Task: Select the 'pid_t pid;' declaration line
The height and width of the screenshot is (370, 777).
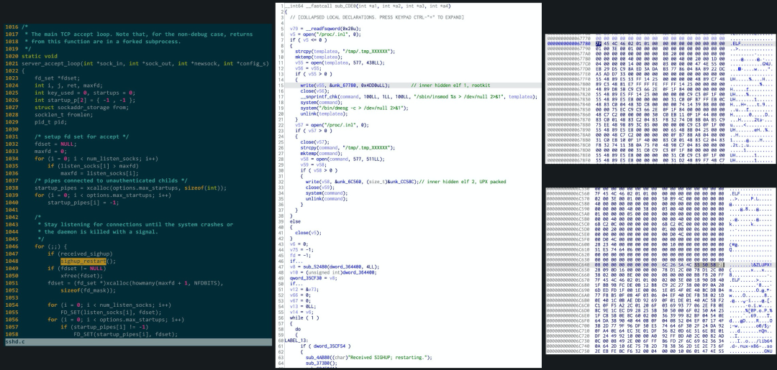Action: tap(50, 122)
